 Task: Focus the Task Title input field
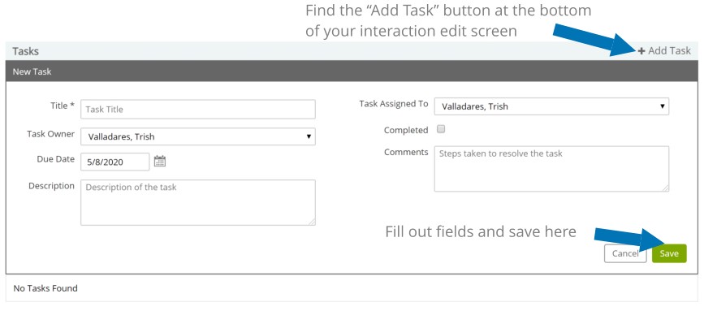point(198,109)
